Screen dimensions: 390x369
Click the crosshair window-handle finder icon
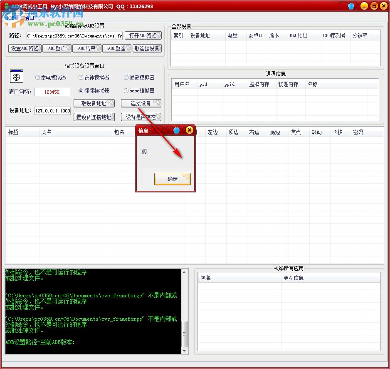pyautogui.click(x=16, y=77)
